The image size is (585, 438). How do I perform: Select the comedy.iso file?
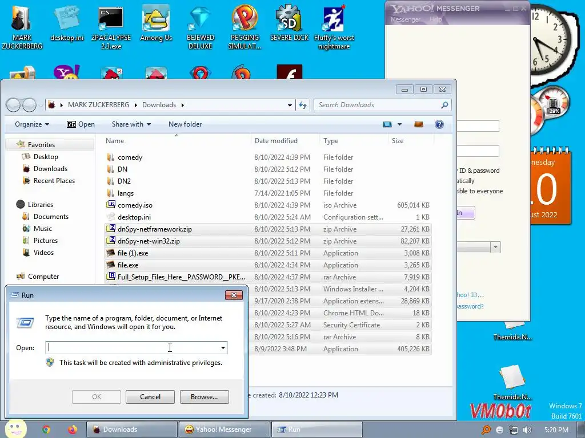[268, 205]
